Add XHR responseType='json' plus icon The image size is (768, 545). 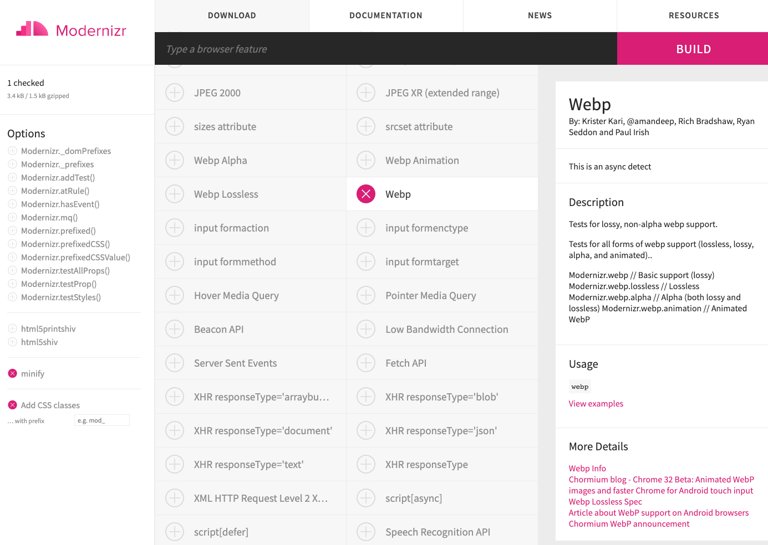pyautogui.click(x=366, y=430)
